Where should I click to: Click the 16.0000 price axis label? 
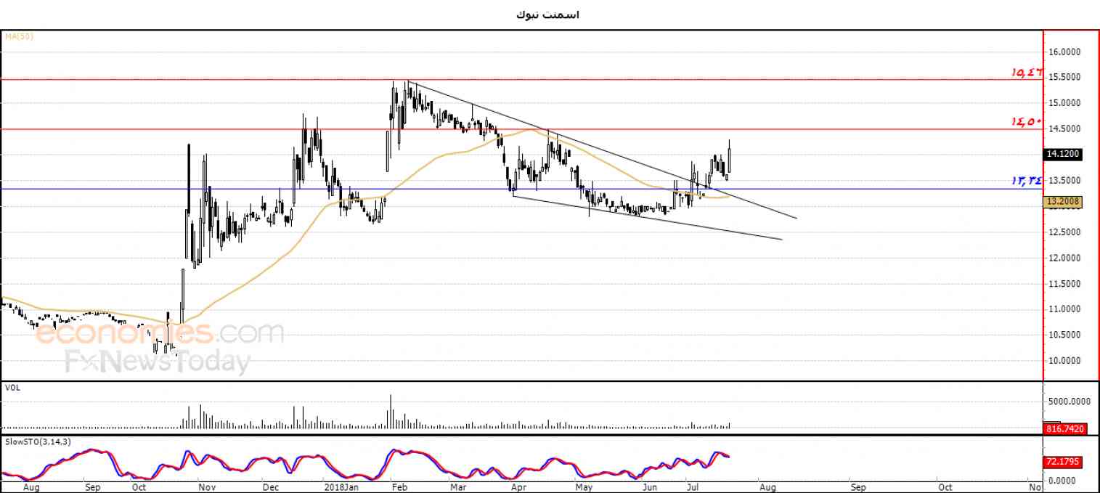pyautogui.click(x=1064, y=52)
